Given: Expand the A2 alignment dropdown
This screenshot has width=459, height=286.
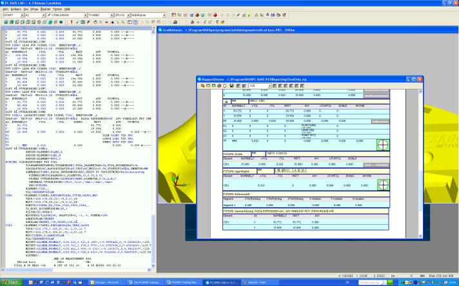Looking at the screenshot, I should (x=44, y=15).
